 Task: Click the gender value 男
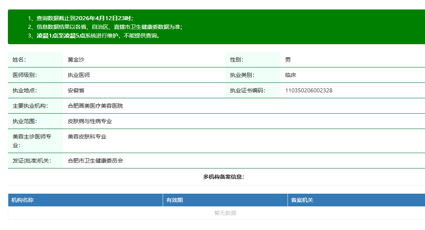[x=288, y=60]
